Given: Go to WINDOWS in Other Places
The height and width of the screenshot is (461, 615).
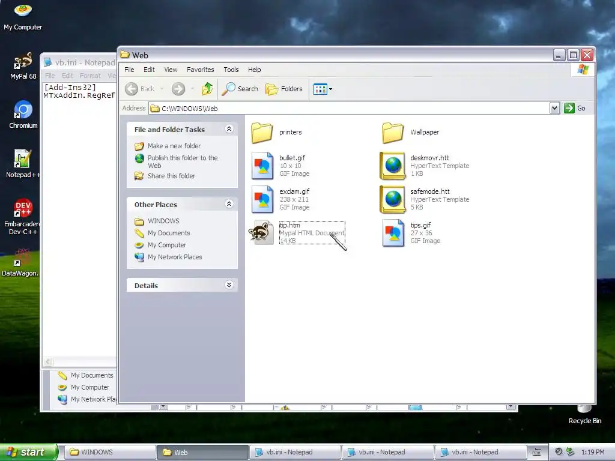Looking at the screenshot, I should (x=163, y=221).
